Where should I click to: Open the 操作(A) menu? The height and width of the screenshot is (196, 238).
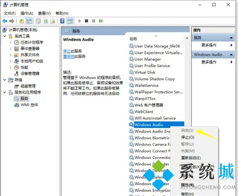pos(27,13)
